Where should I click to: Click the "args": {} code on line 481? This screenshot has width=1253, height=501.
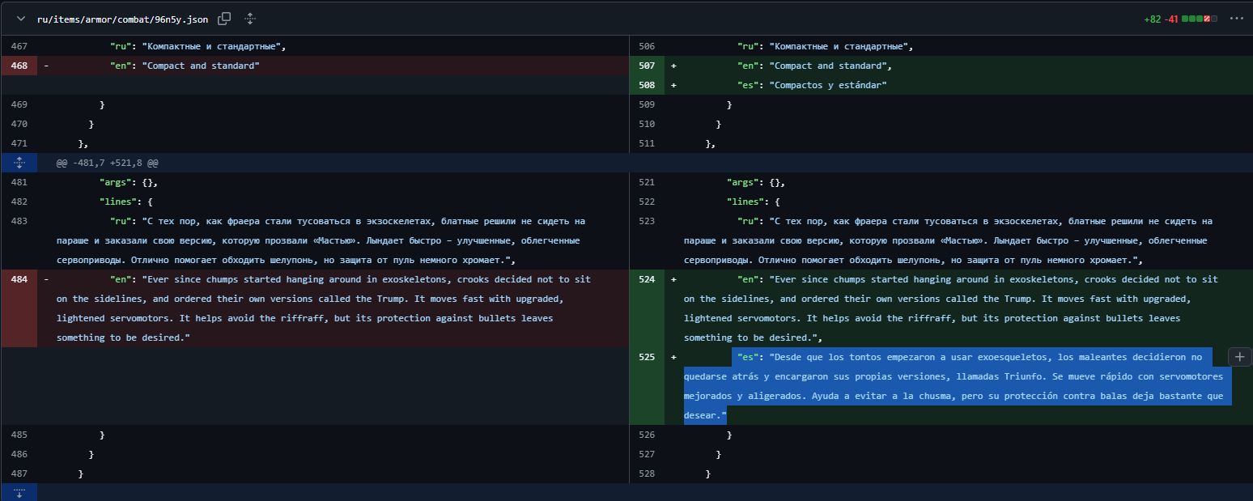129,182
